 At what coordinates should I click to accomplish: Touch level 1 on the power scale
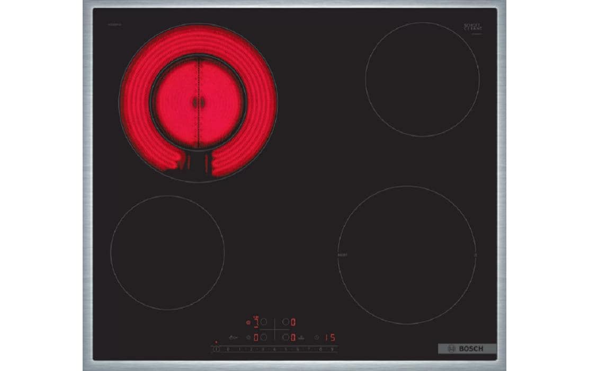[239, 349]
